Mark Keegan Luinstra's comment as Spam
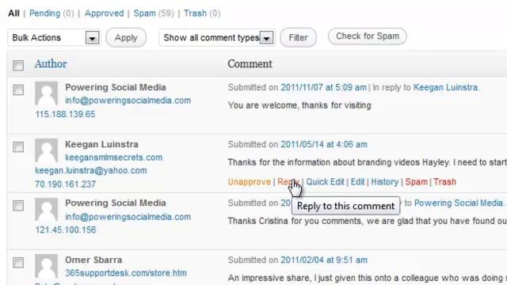 pos(417,182)
